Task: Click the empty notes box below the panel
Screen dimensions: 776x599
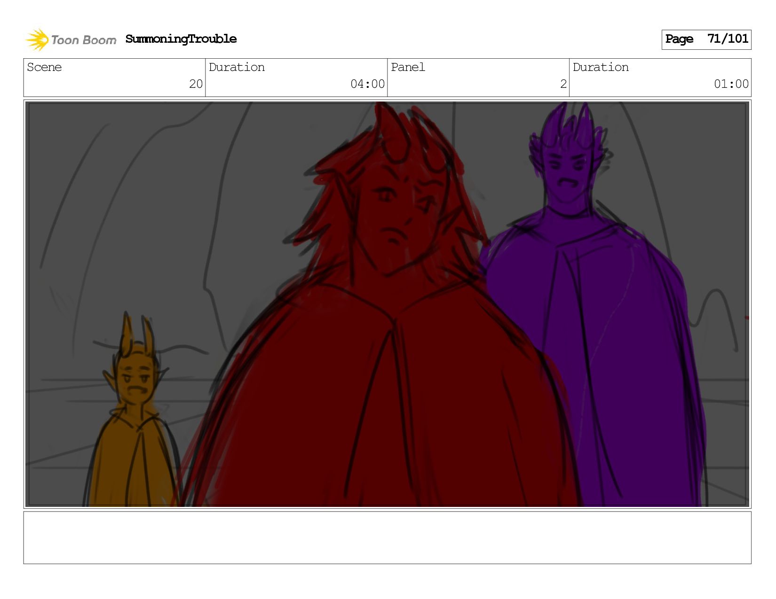Action: 388,537
